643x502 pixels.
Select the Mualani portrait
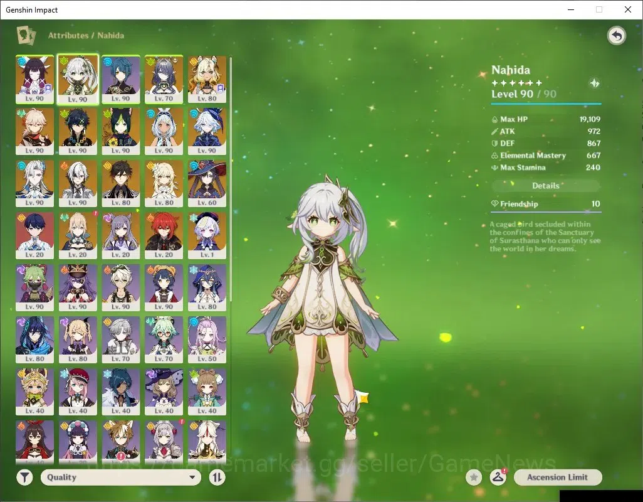(164, 131)
